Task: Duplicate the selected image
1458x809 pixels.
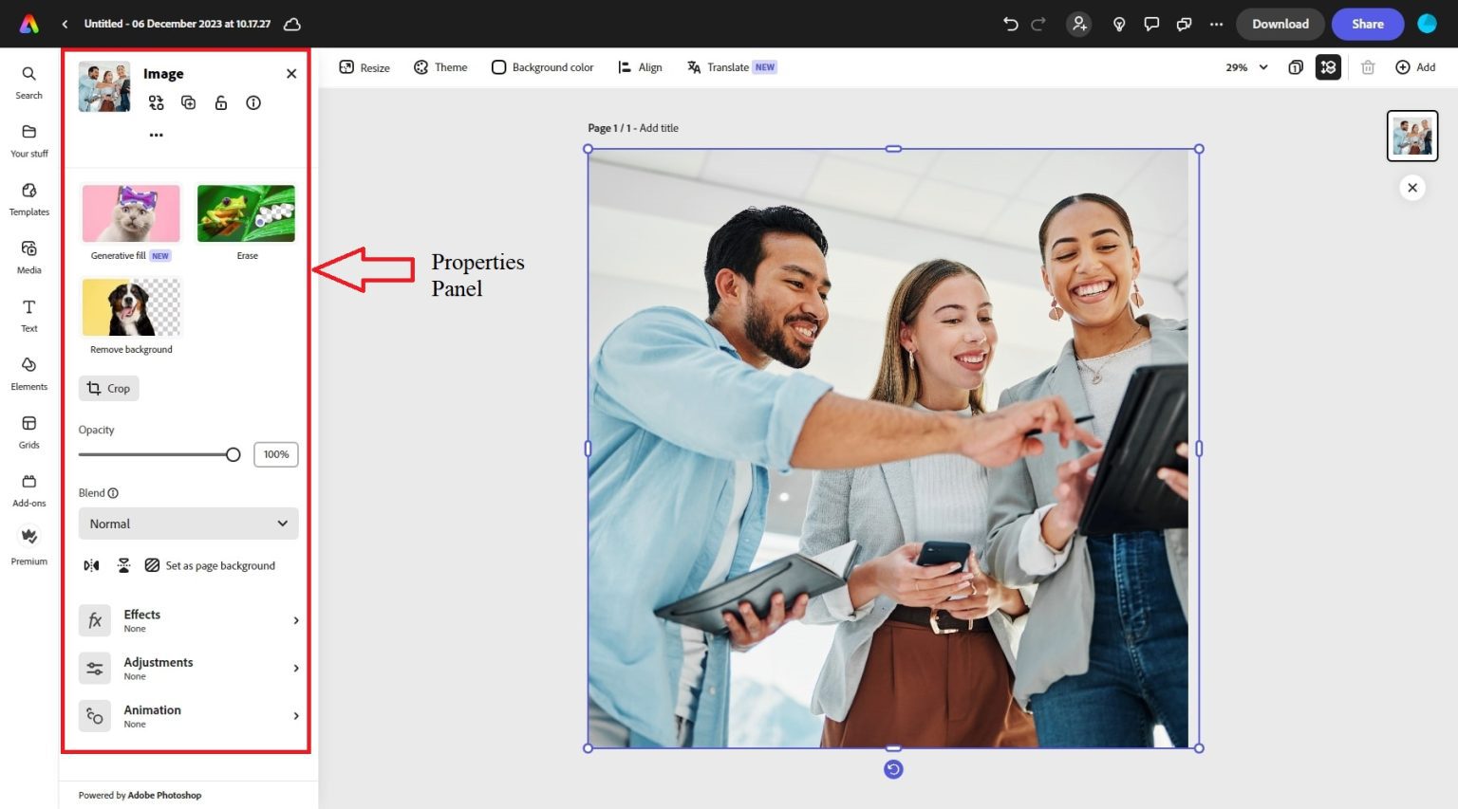Action: point(188,102)
